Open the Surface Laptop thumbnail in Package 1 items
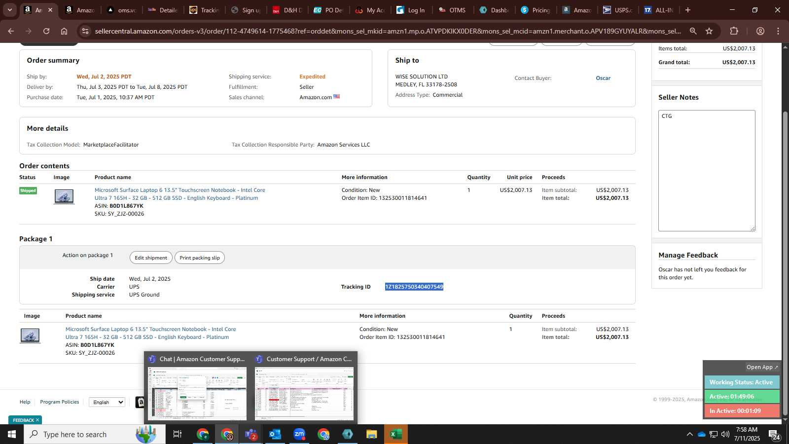 (x=30, y=335)
